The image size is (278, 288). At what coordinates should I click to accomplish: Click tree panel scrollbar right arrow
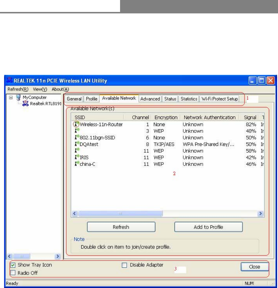coord(57,256)
